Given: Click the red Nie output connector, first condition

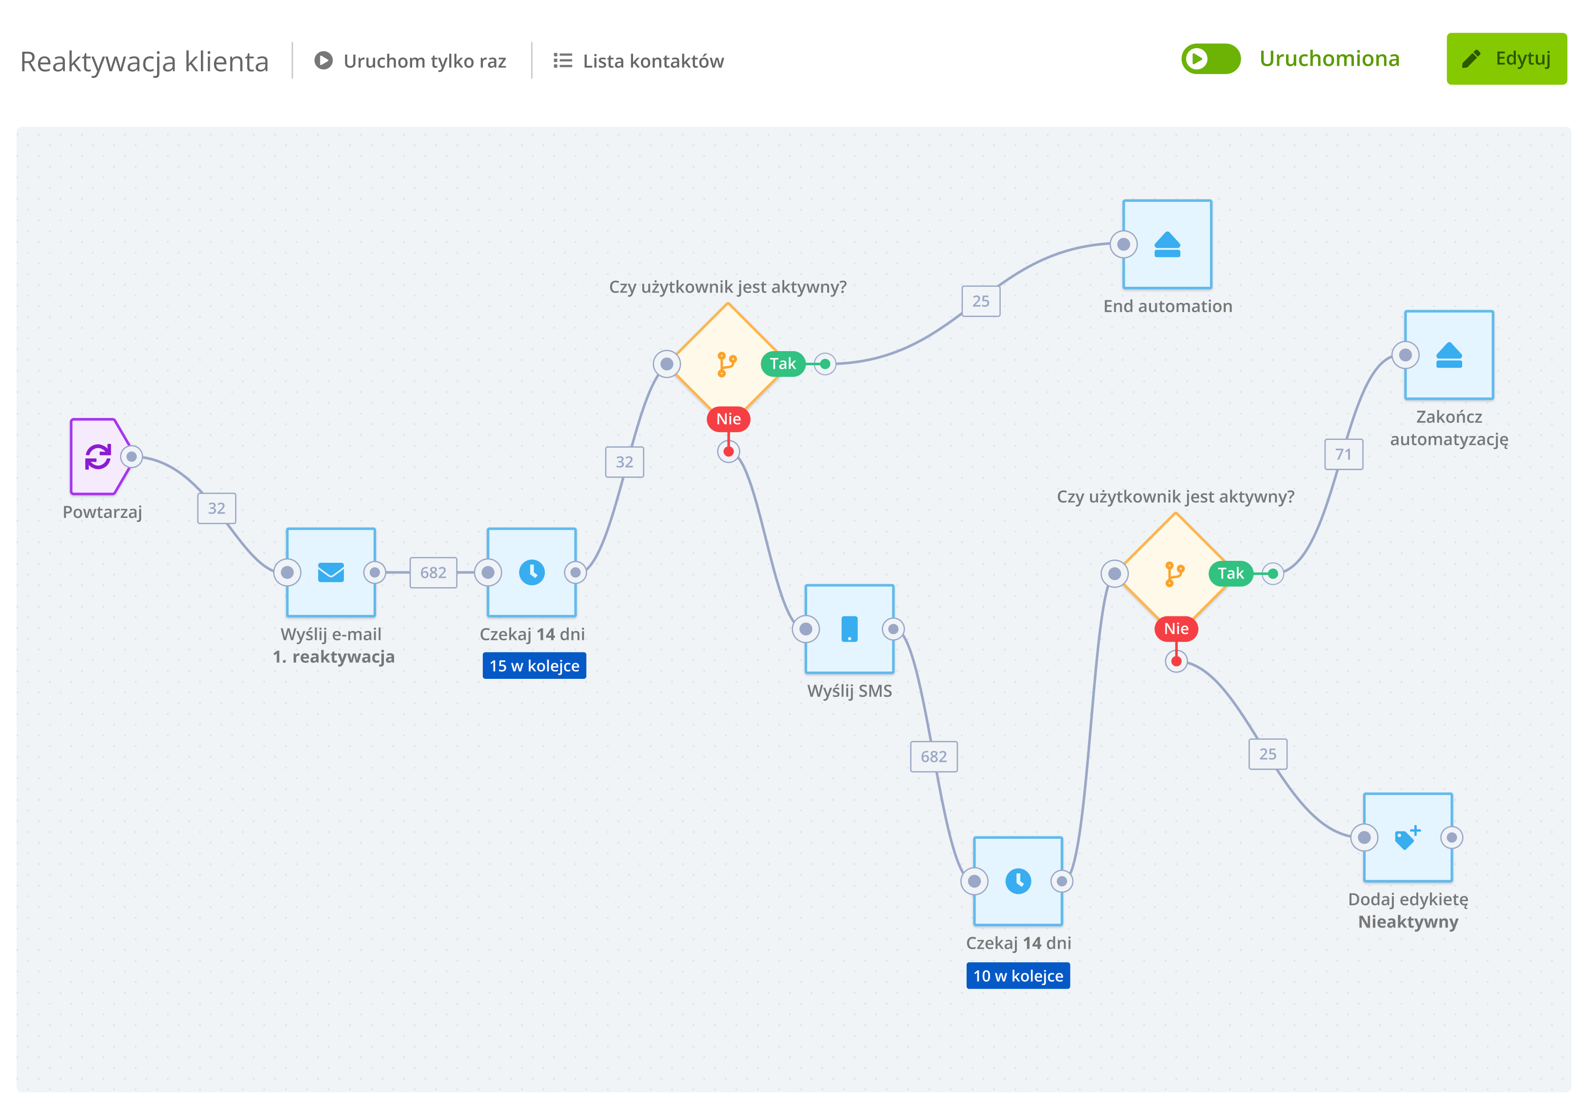Looking at the screenshot, I should point(728,452).
